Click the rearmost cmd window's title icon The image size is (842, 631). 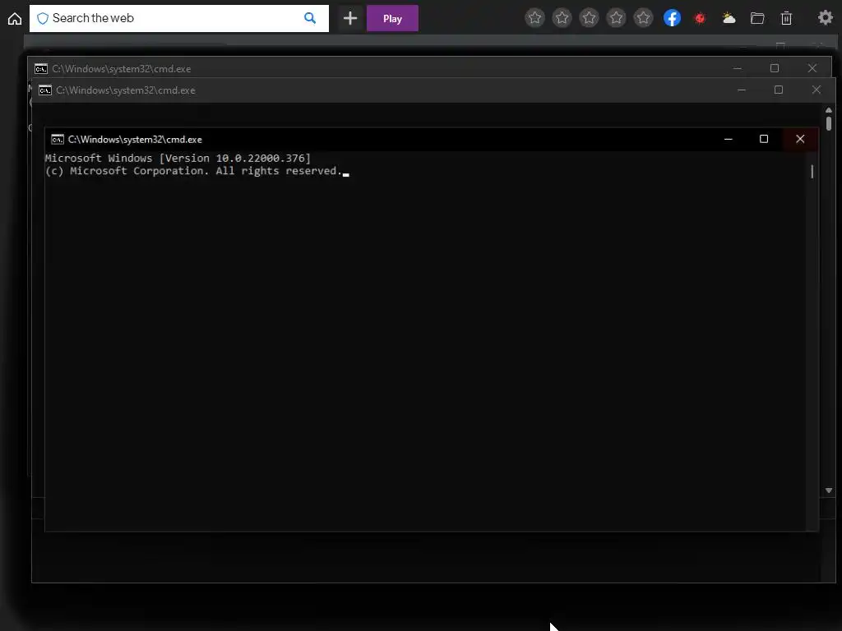coord(41,69)
